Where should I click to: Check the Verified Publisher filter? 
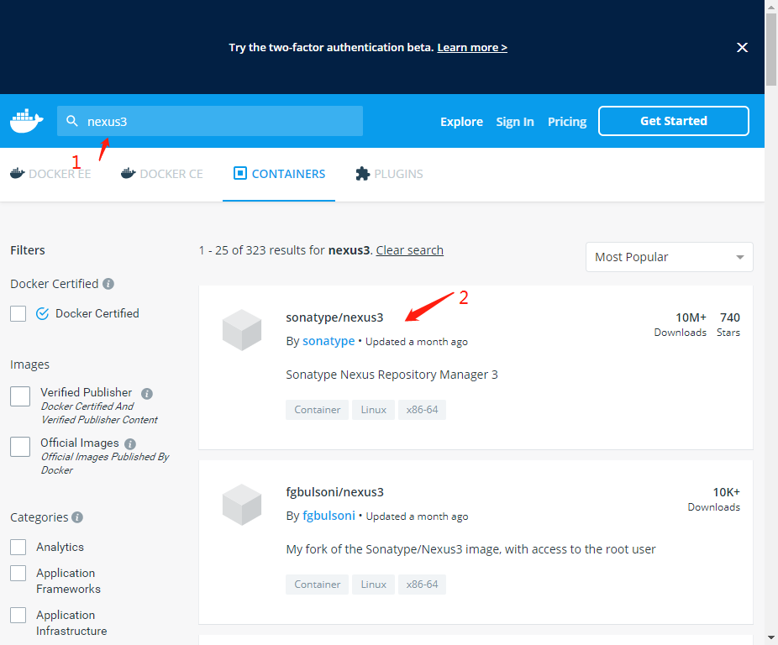[20, 396]
